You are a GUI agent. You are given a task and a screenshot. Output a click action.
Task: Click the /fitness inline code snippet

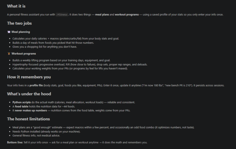click(62, 15)
